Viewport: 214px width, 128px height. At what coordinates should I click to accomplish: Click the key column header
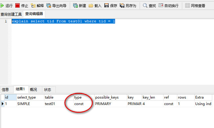pyautogui.click(x=135, y=97)
